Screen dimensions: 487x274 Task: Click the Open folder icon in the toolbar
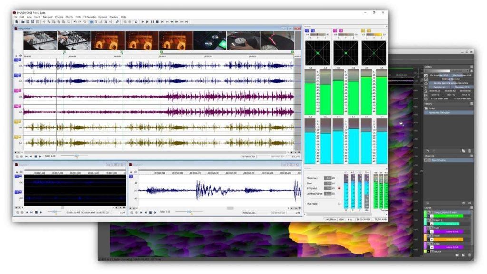click(x=22, y=22)
